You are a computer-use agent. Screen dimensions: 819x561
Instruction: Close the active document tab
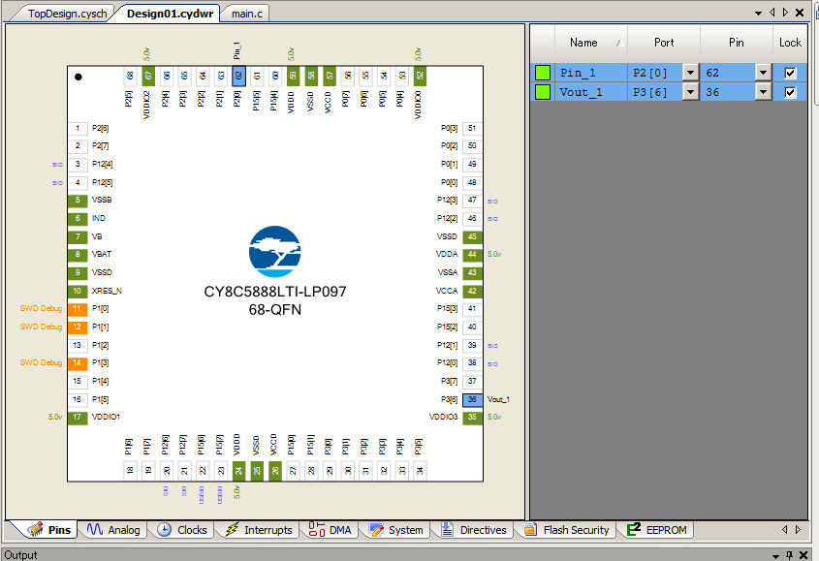800,13
